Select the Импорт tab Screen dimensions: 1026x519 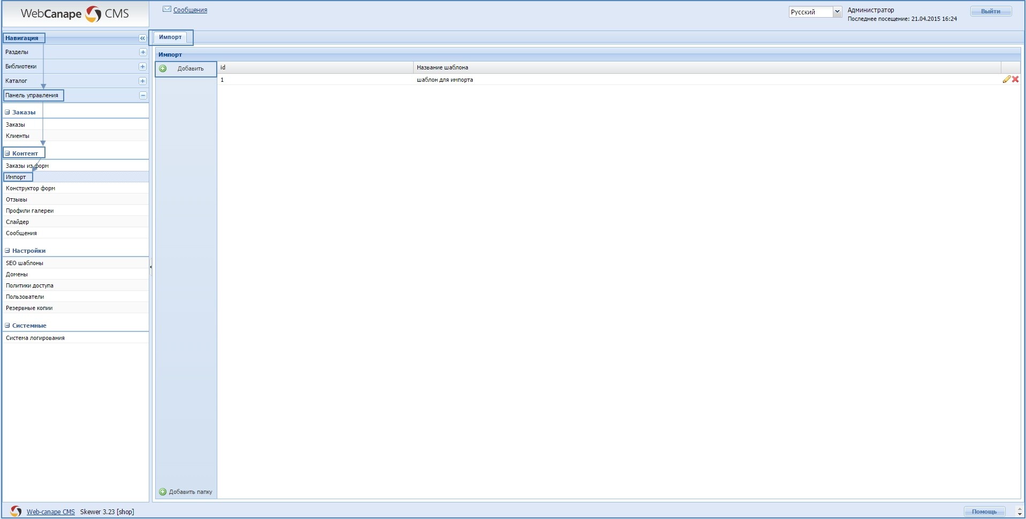click(170, 37)
